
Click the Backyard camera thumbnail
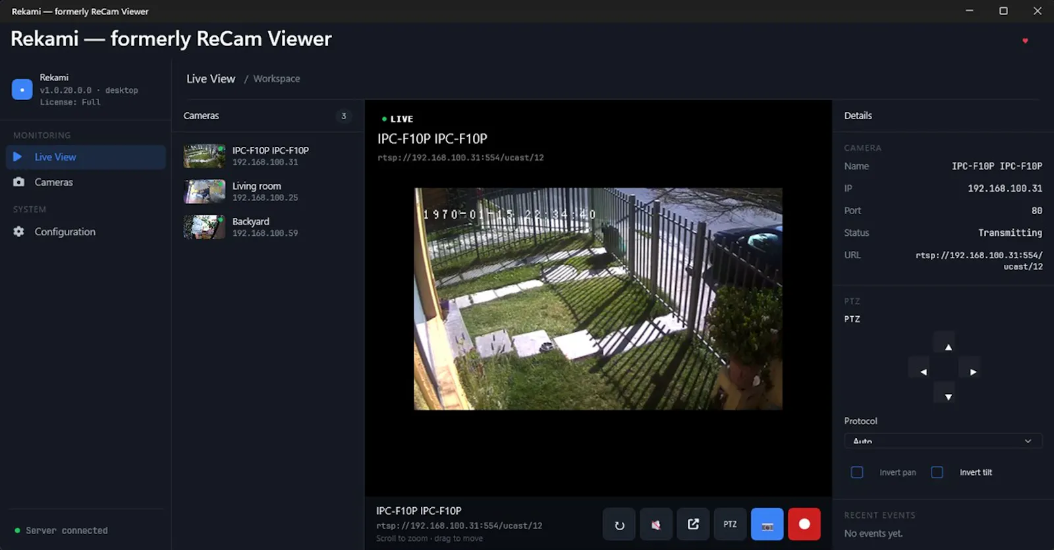click(204, 227)
